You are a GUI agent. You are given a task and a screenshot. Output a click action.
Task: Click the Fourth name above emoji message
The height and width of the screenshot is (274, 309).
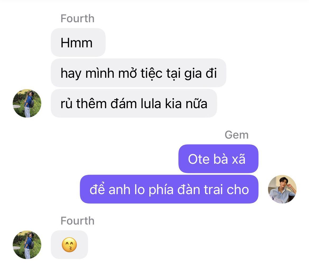pyautogui.click(x=77, y=221)
